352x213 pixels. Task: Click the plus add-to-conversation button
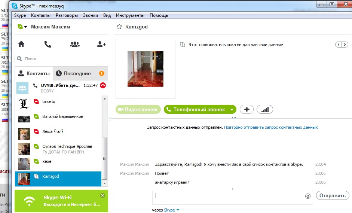click(247, 109)
